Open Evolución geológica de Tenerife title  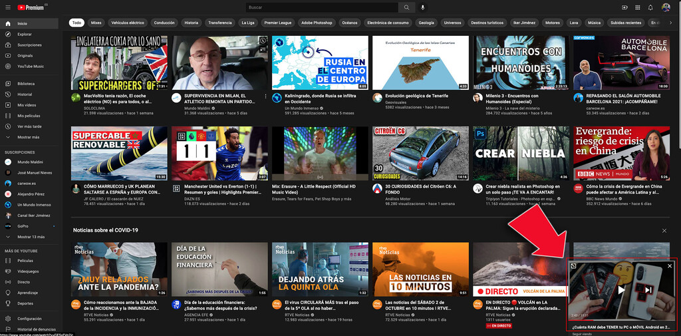416,96
